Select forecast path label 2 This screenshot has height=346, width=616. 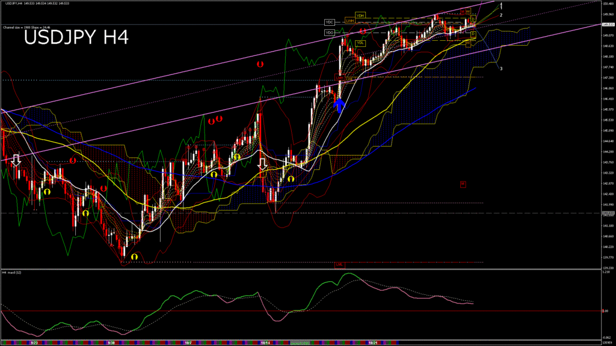click(501, 15)
